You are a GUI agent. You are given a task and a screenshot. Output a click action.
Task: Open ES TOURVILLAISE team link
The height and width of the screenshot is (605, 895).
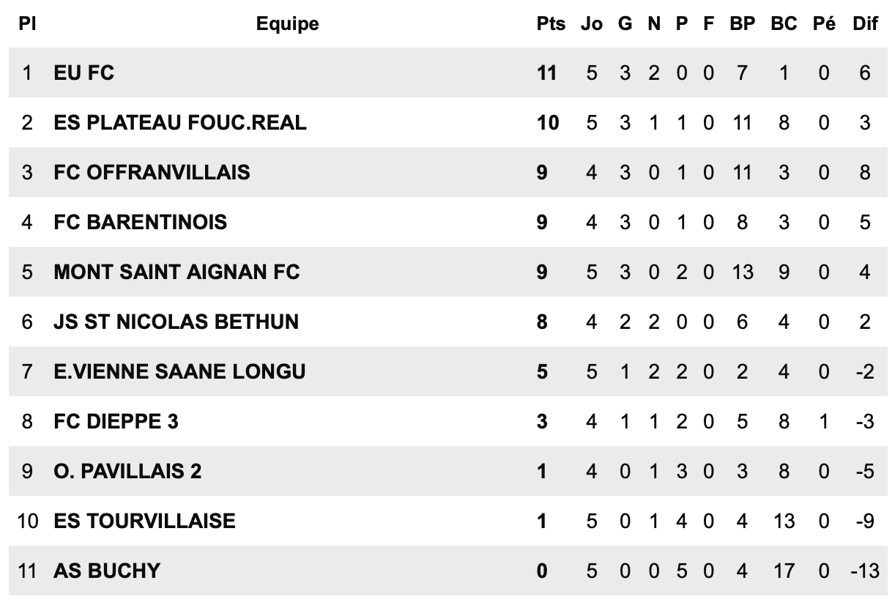[144, 521]
